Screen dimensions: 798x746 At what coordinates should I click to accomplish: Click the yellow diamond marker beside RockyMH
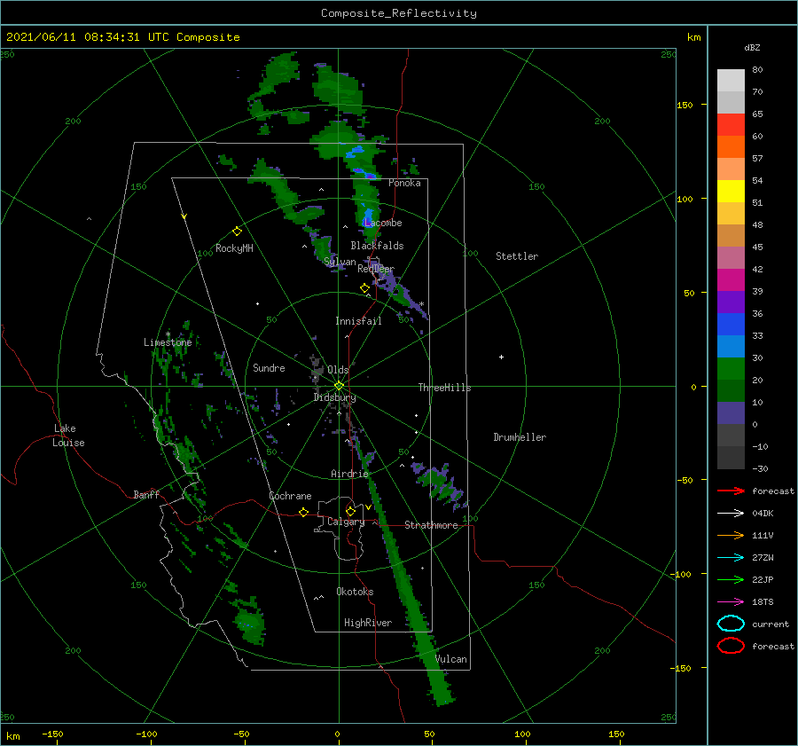tap(237, 232)
